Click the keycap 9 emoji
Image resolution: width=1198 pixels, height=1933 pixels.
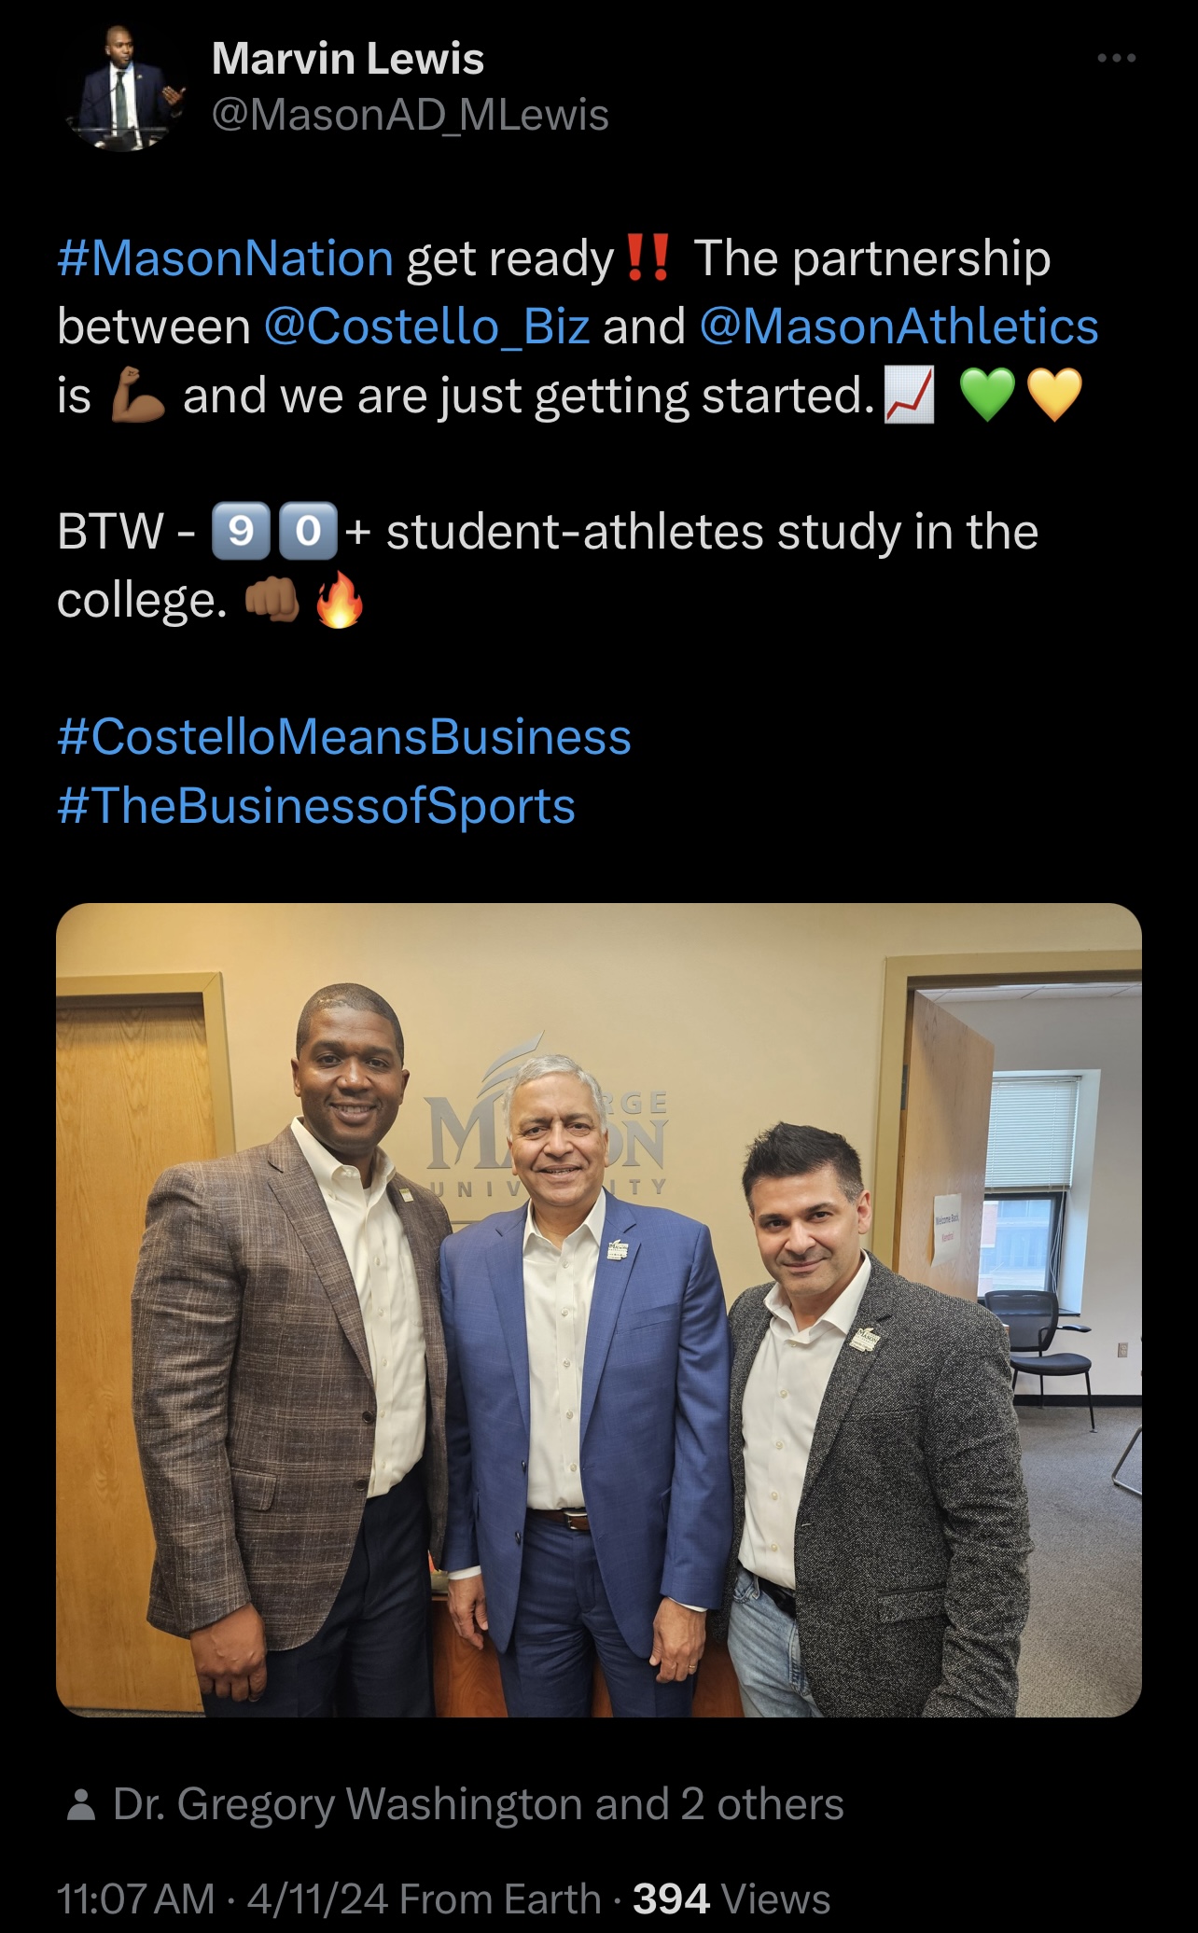click(x=241, y=532)
